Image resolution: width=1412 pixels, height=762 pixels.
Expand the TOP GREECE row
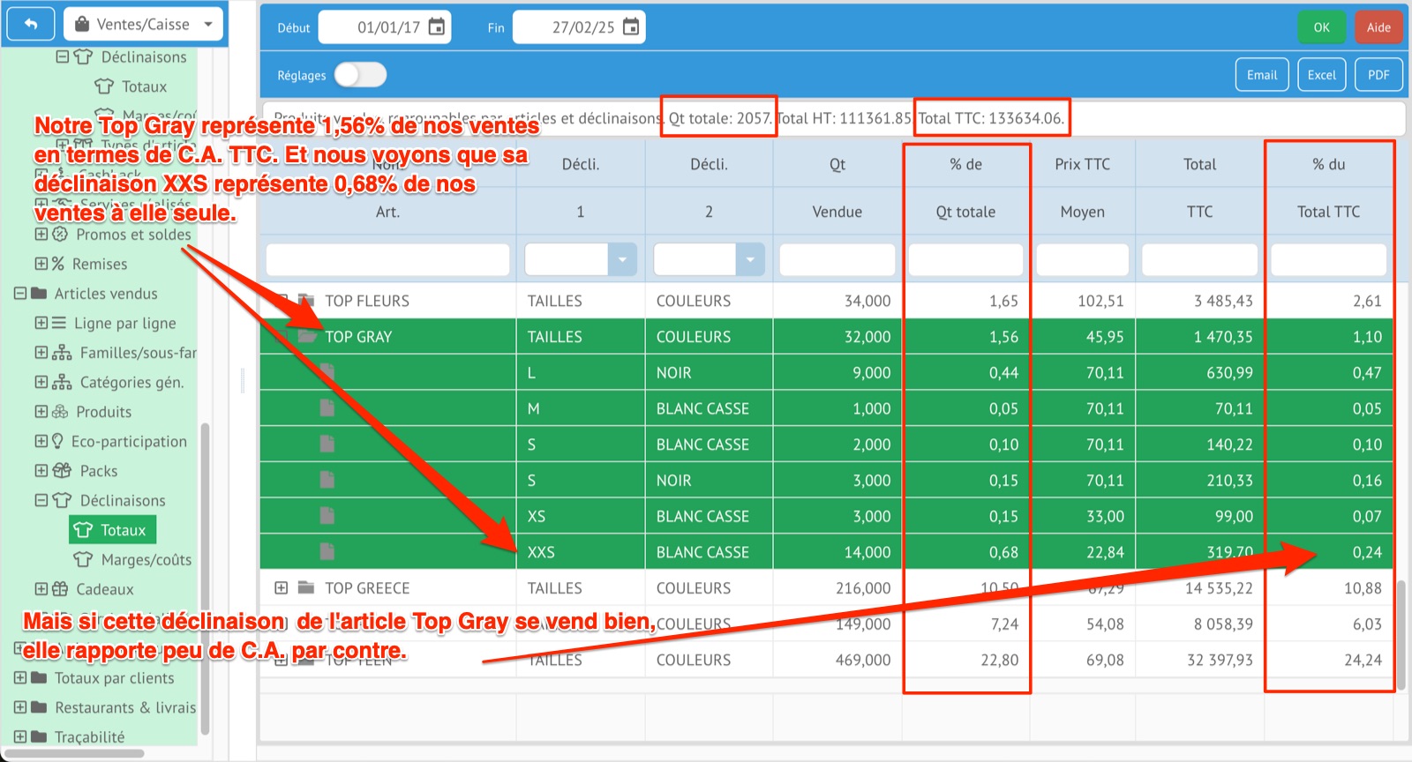tap(281, 587)
